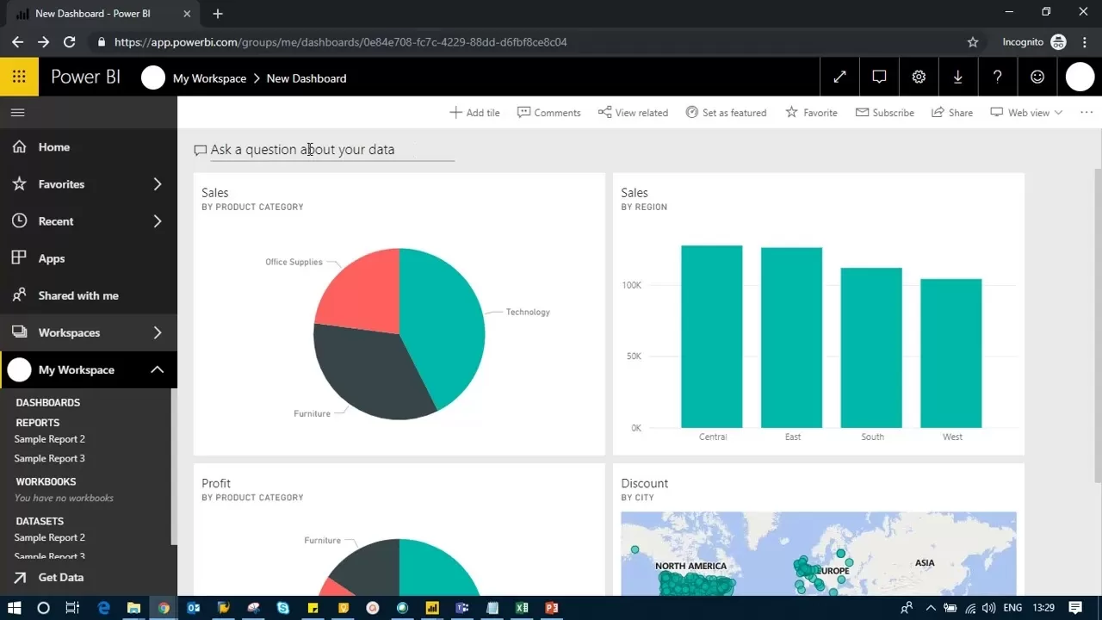This screenshot has width=1102, height=620.
Task: Mark the dashboard as a Favorite
Action: 810,112
